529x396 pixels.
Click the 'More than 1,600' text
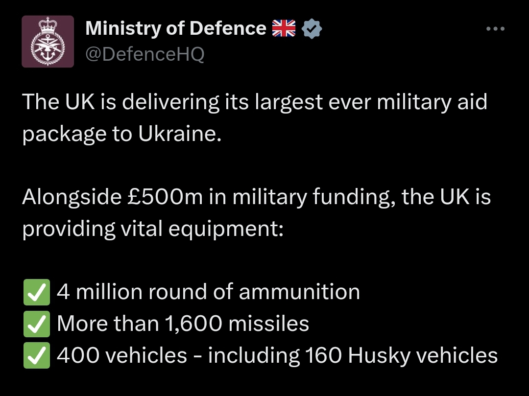140,324
